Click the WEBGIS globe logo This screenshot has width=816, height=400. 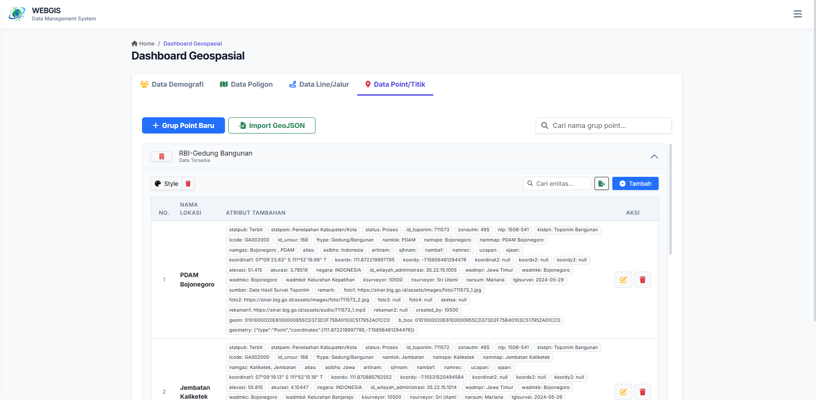pyautogui.click(x=17, y=14)
